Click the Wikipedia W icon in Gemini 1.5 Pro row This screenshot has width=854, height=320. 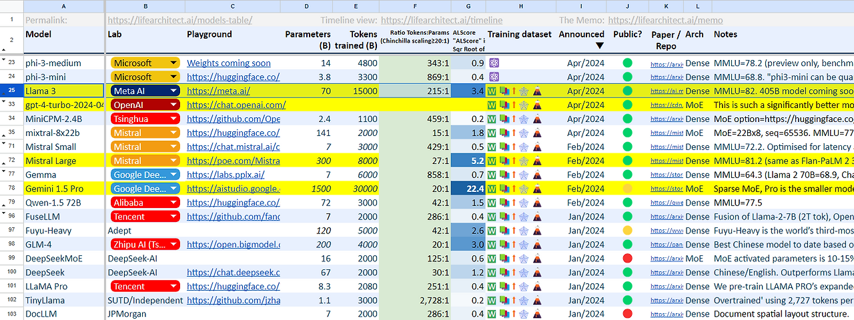[492, 189]
